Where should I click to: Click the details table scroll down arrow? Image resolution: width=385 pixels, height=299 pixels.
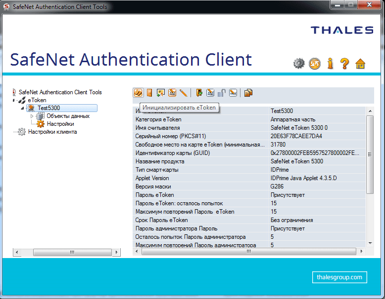tap(370, 243)
